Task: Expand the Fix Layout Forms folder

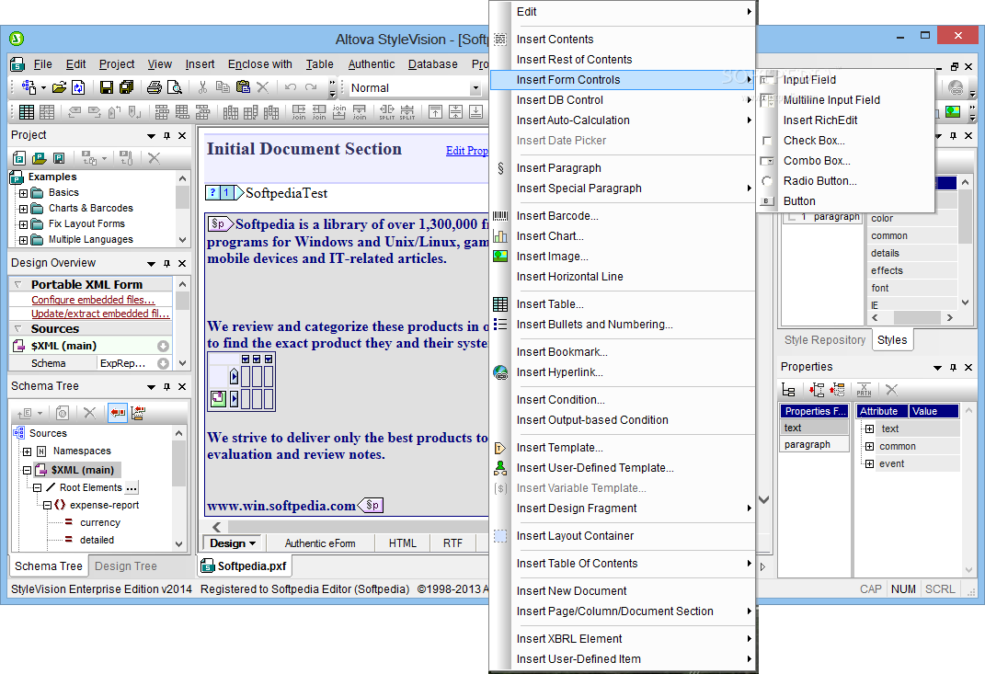Action: pos(23,224)
